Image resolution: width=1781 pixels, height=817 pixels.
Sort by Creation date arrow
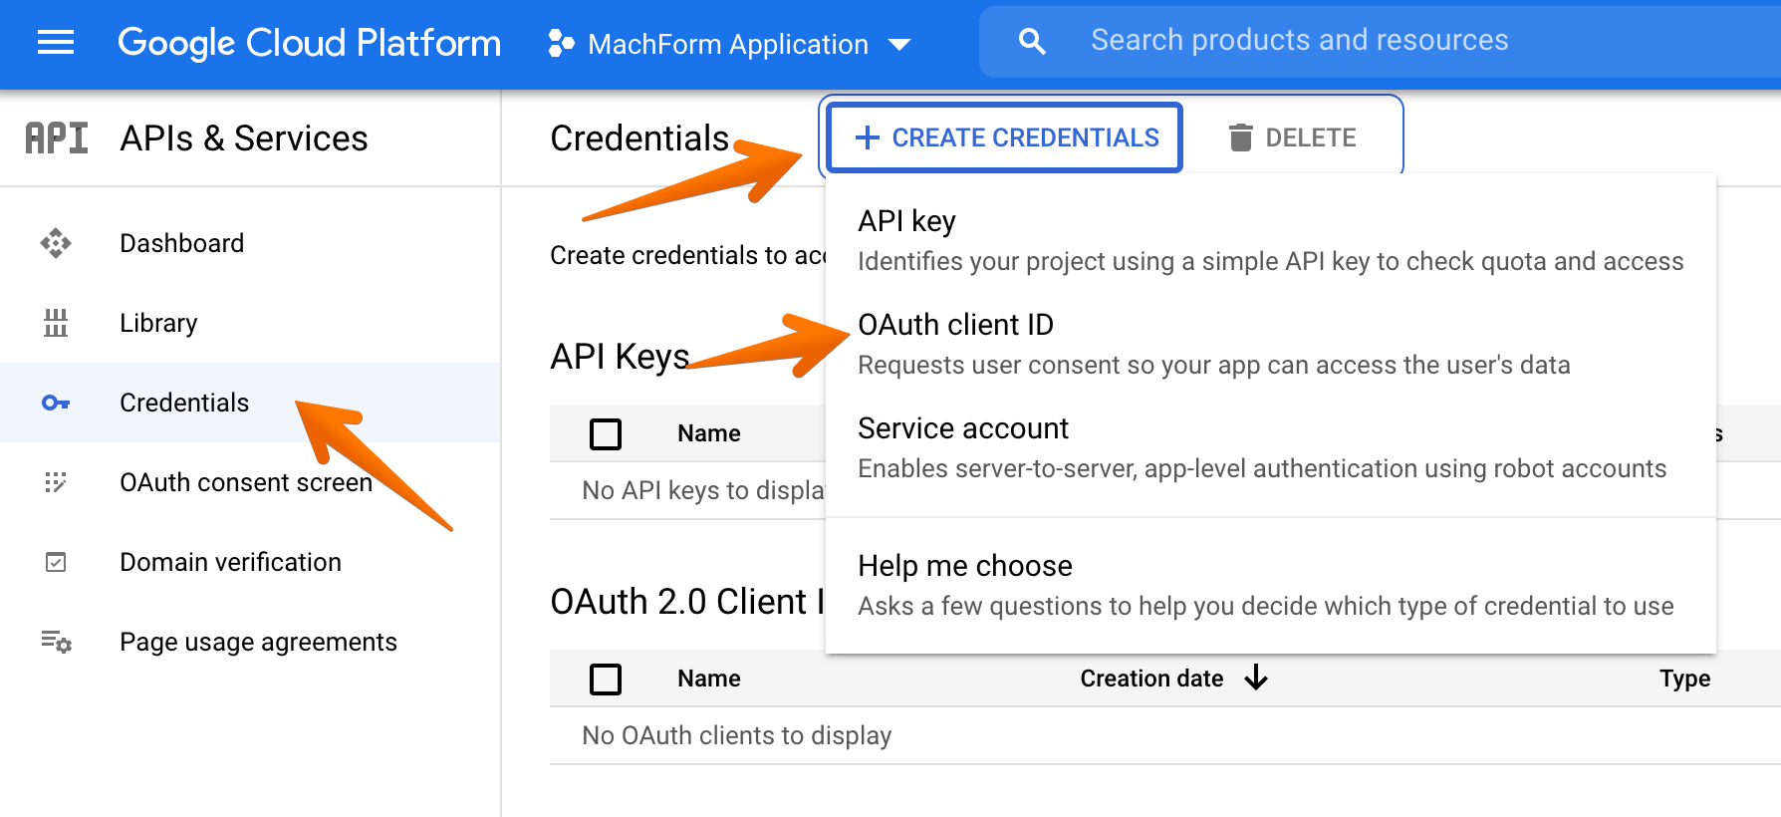[1256, 679]
